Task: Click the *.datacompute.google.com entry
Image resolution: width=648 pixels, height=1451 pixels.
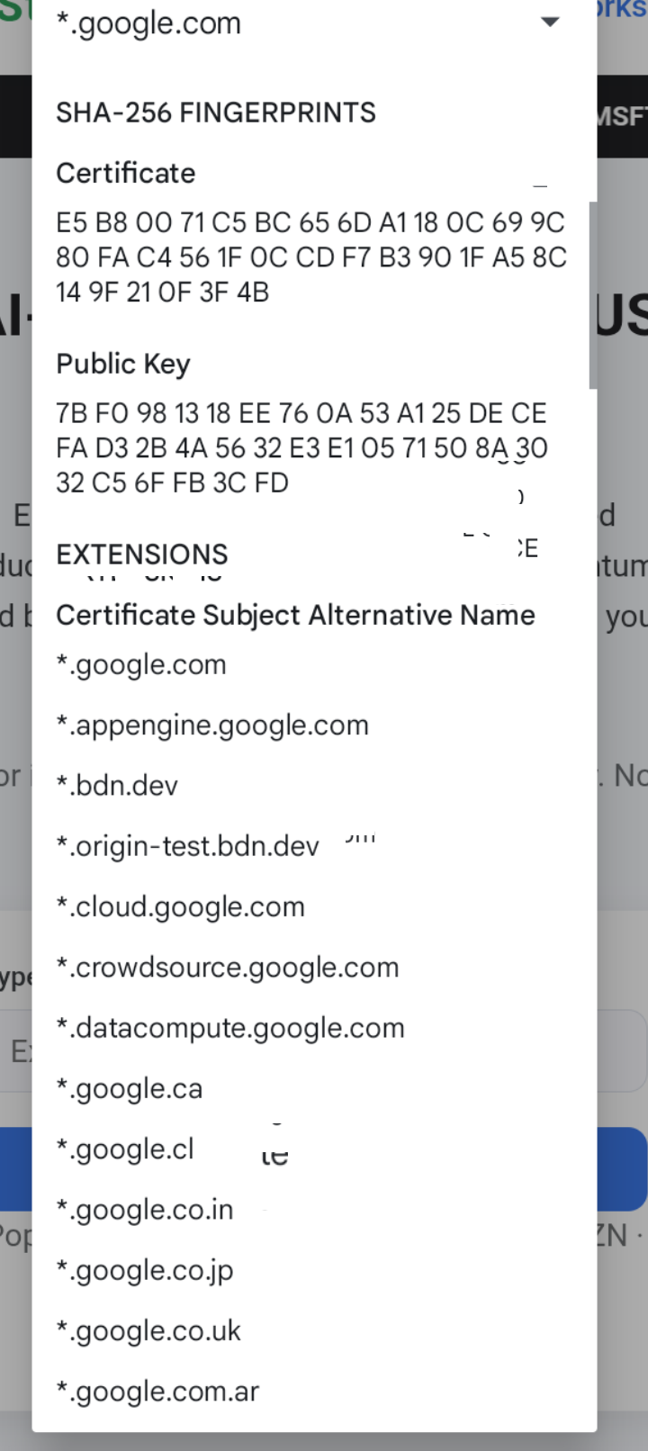Action: [230, 1028]
